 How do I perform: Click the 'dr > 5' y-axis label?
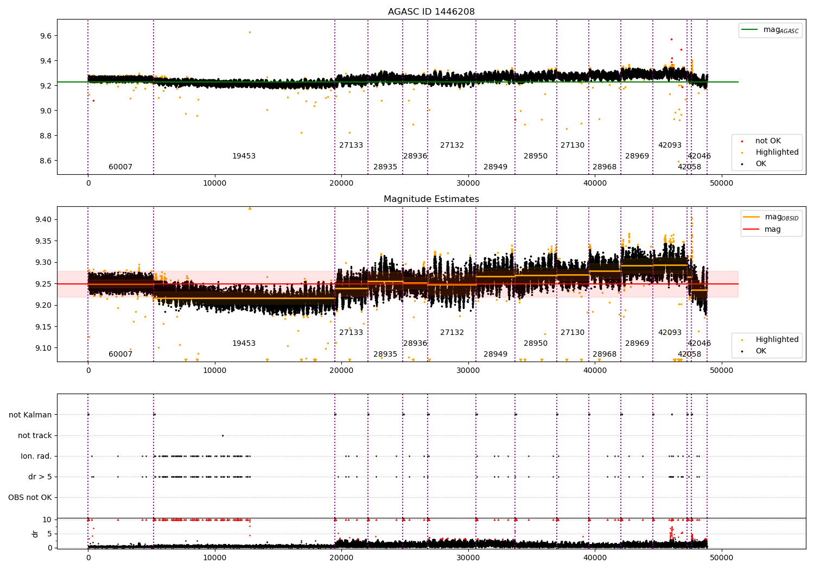(x=40, y=477)
